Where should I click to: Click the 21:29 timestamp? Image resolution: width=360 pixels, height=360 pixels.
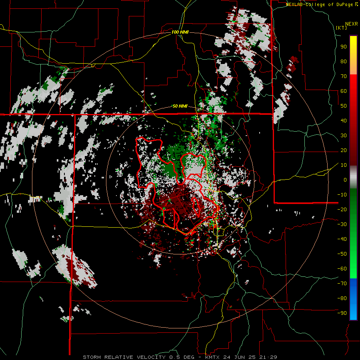[x=268, y=357]
